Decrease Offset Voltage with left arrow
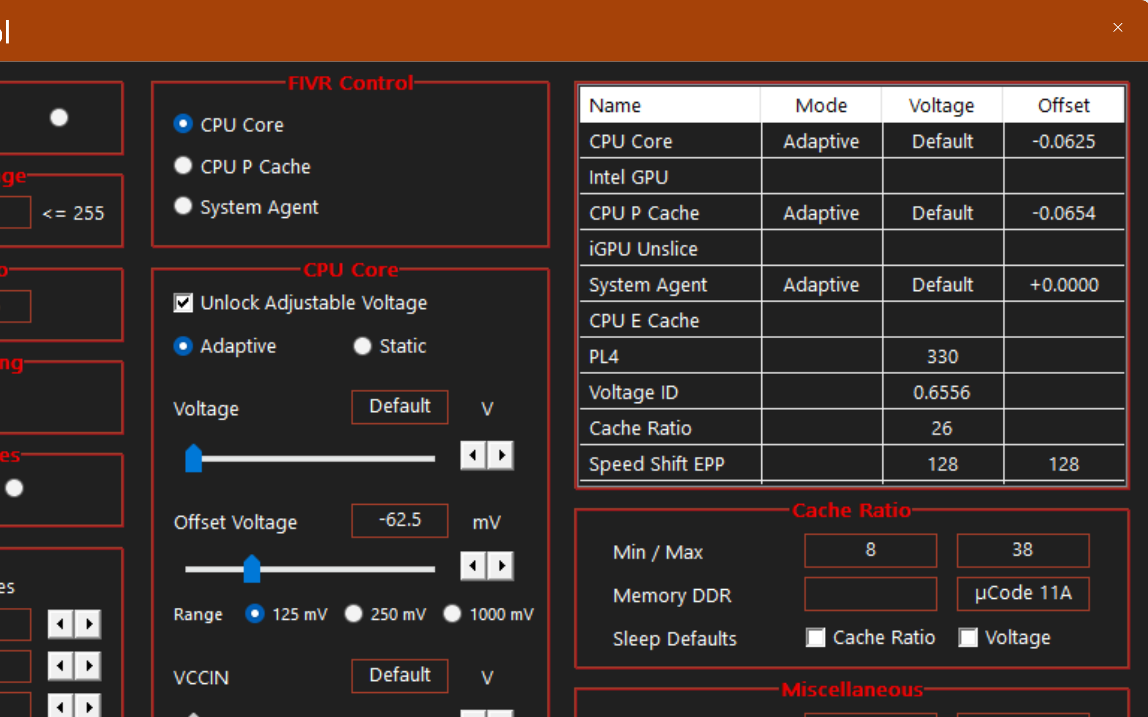 (x=473, y=565)
